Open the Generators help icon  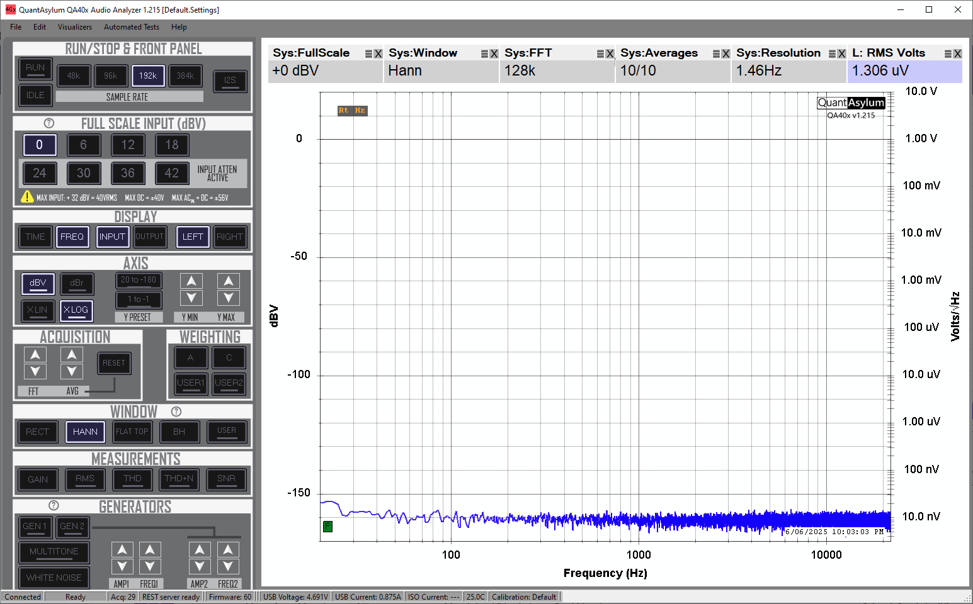click(x=54, y=505)
